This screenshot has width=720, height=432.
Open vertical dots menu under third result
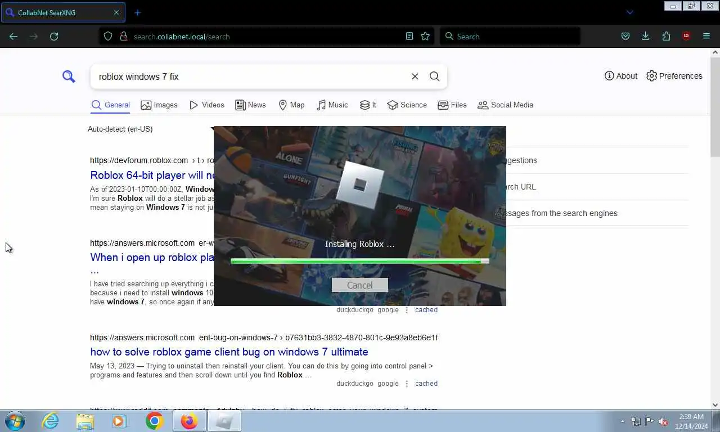407,384
